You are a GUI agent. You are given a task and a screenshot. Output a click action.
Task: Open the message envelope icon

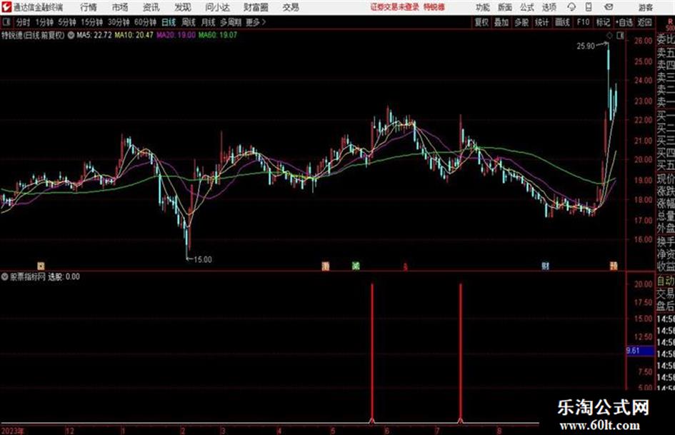[x=609, y=7]
